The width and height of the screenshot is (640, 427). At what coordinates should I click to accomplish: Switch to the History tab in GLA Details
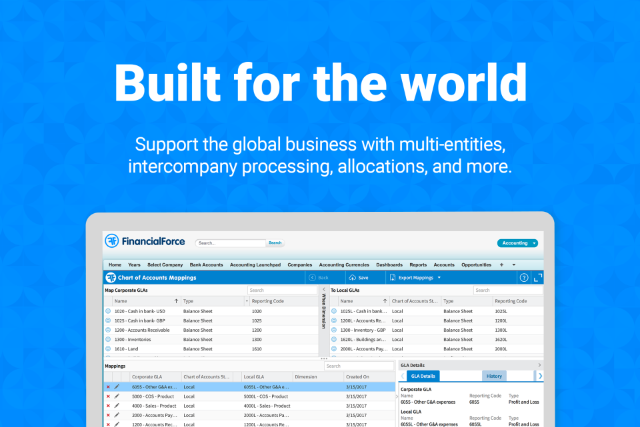pyautogui.click(x=495, y=375)
